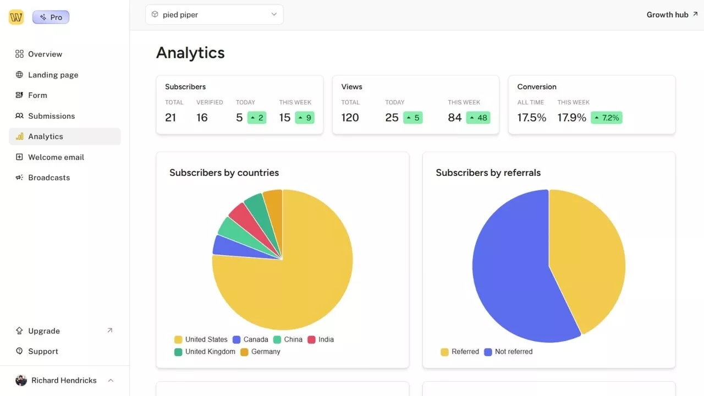Image resolution: width=704 pixels, height=396 pixels.
Task: Click the Landing page globe icon
Action: click(19, 75)
